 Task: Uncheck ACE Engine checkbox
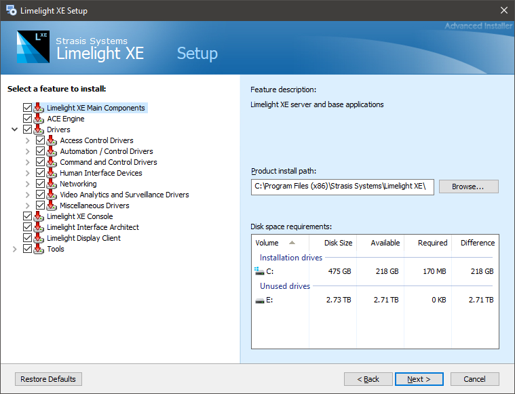click(x=27, y=119)
